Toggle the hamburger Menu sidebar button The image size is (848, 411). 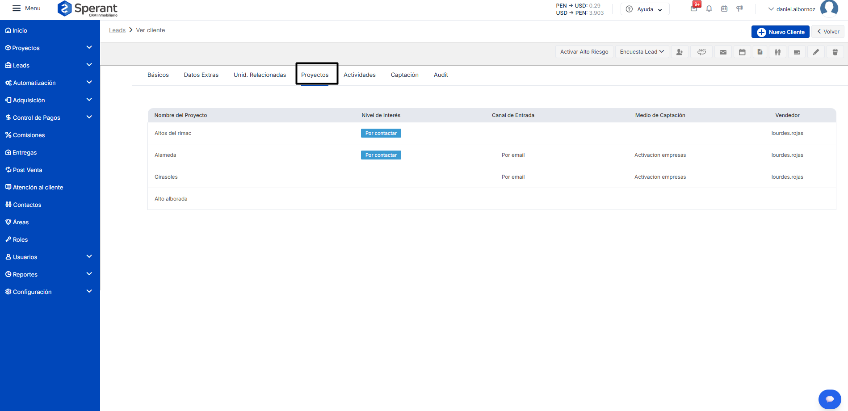[x=17, y=8]
